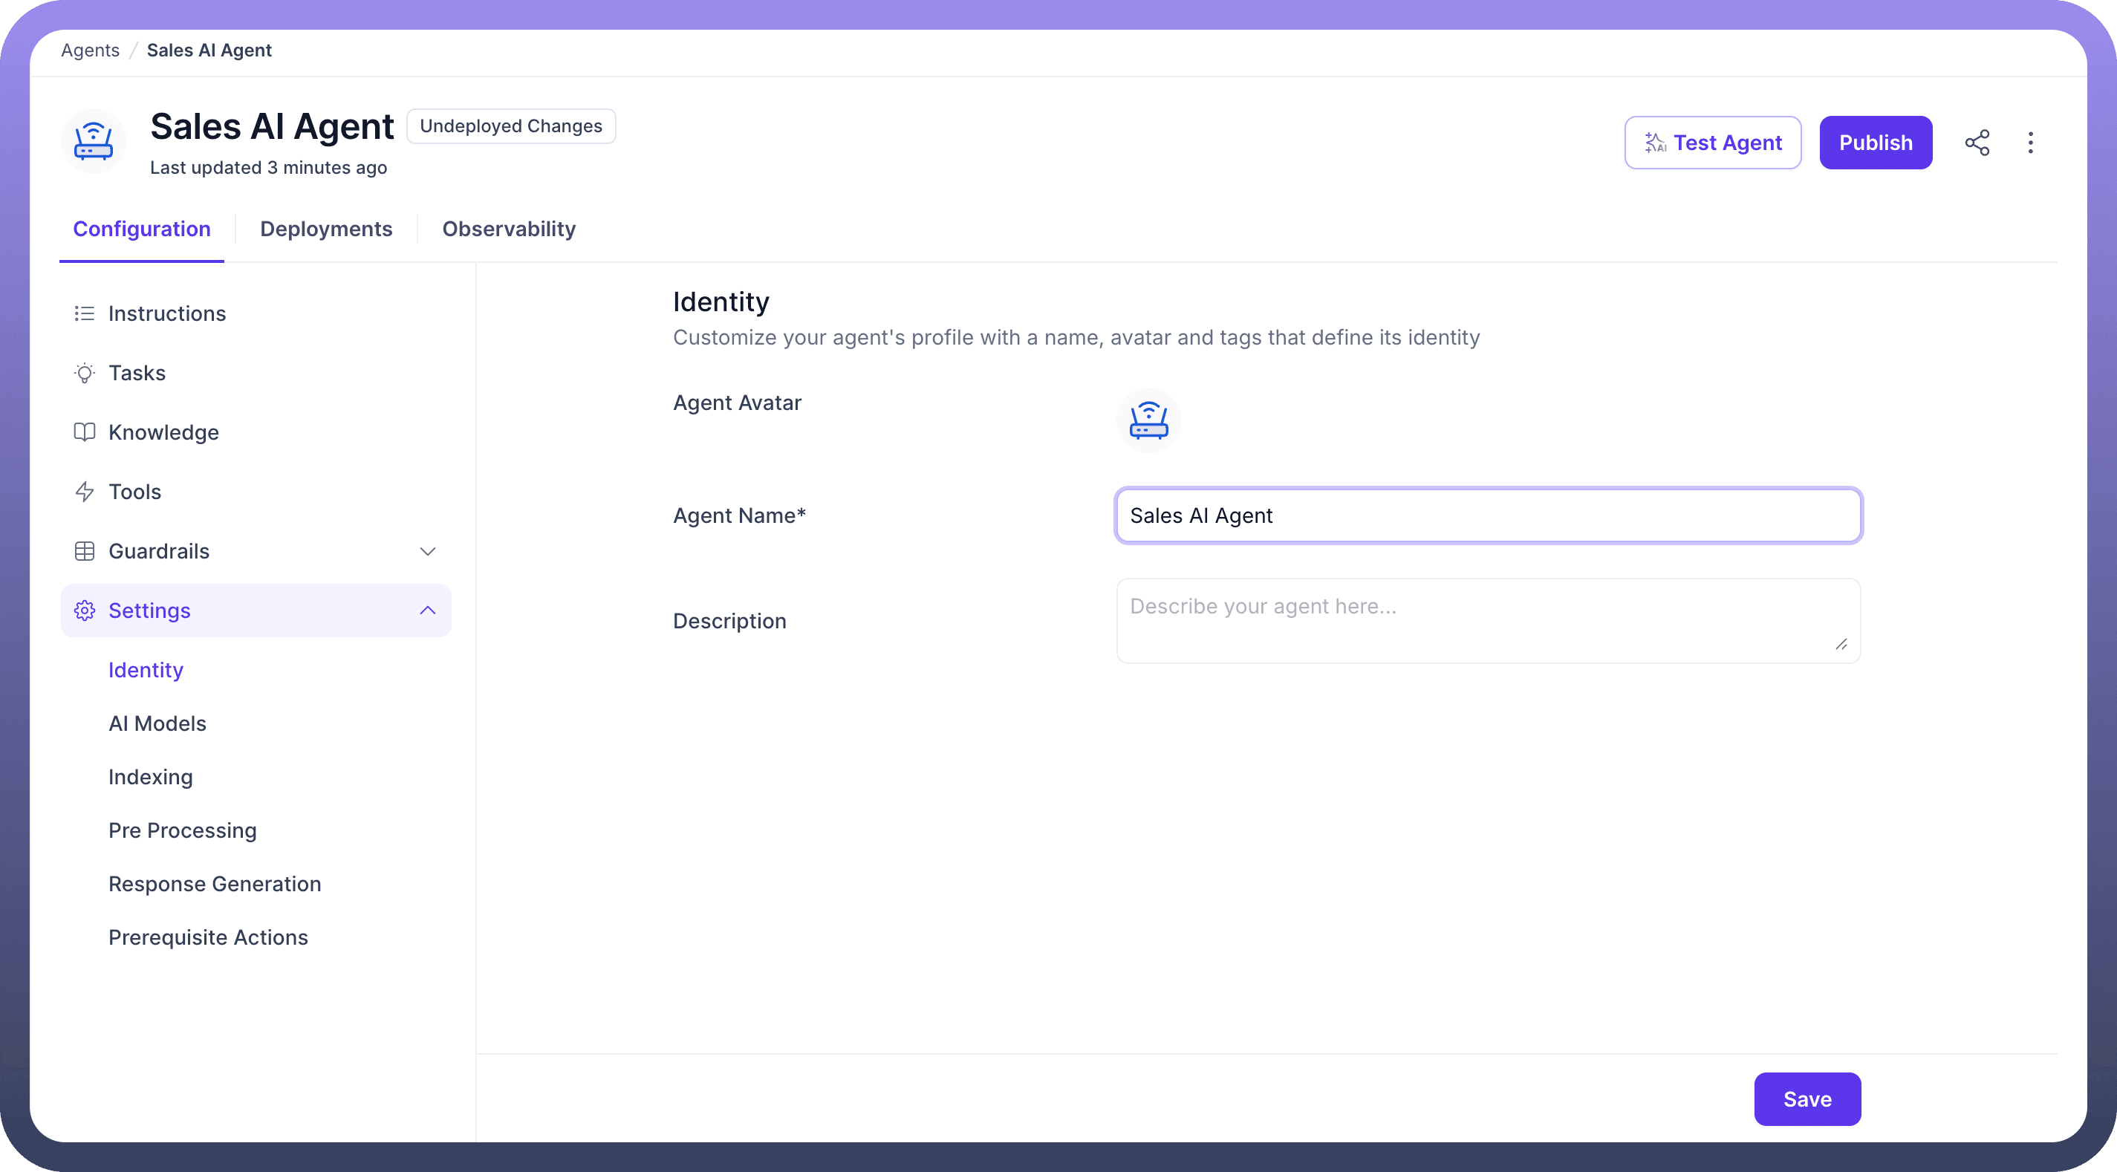
Task: Change the Agent Avatar image in Identity form
Action: (x=1148, y=420)
